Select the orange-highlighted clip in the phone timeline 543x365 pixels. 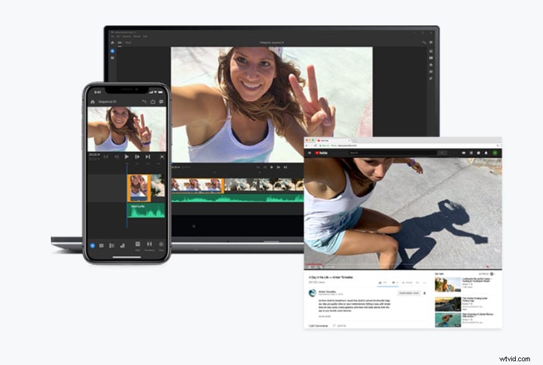tap(138, 186)
